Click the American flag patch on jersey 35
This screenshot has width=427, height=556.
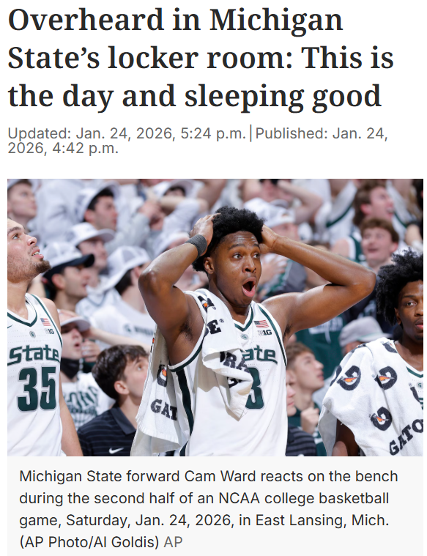[x=45, y=322]
